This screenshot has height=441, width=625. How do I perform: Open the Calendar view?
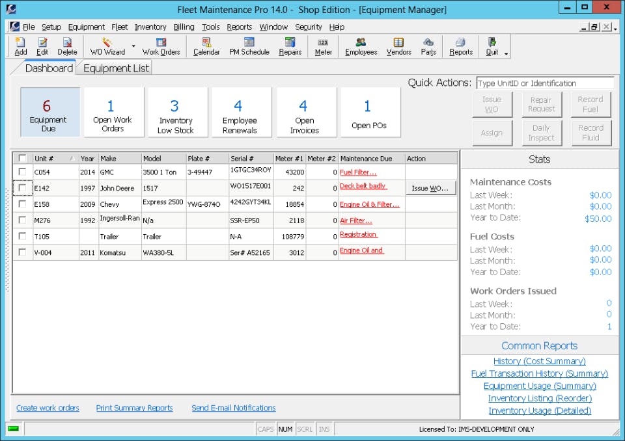click(206, 46)
